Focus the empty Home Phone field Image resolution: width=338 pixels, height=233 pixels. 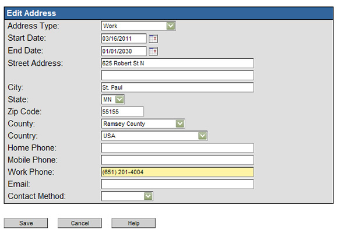pos(177,148)
